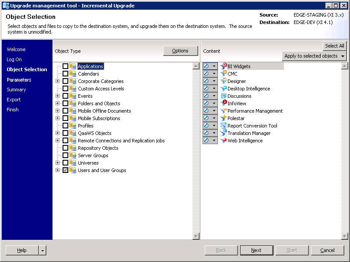Uncheck the Users and User Groups checkbox
350x262 pixels.
click(x=65, y=170)
